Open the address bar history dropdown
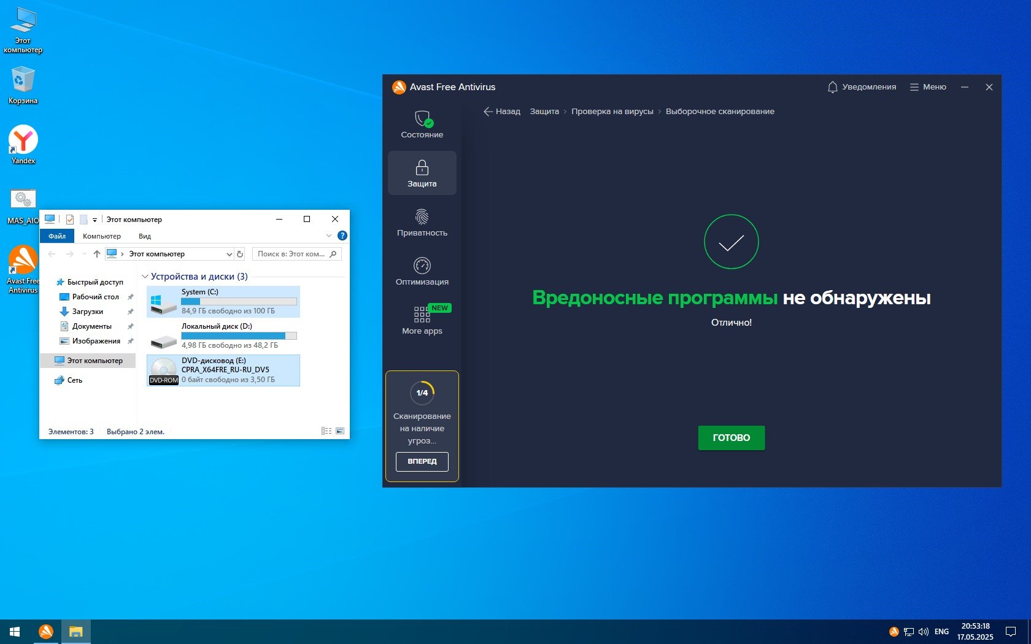This screenshot has width=1031, height=644. 229,254
